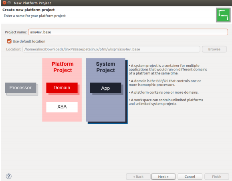Open the help question-mark icon
The image size is (232, 181).
pos(9,176)
